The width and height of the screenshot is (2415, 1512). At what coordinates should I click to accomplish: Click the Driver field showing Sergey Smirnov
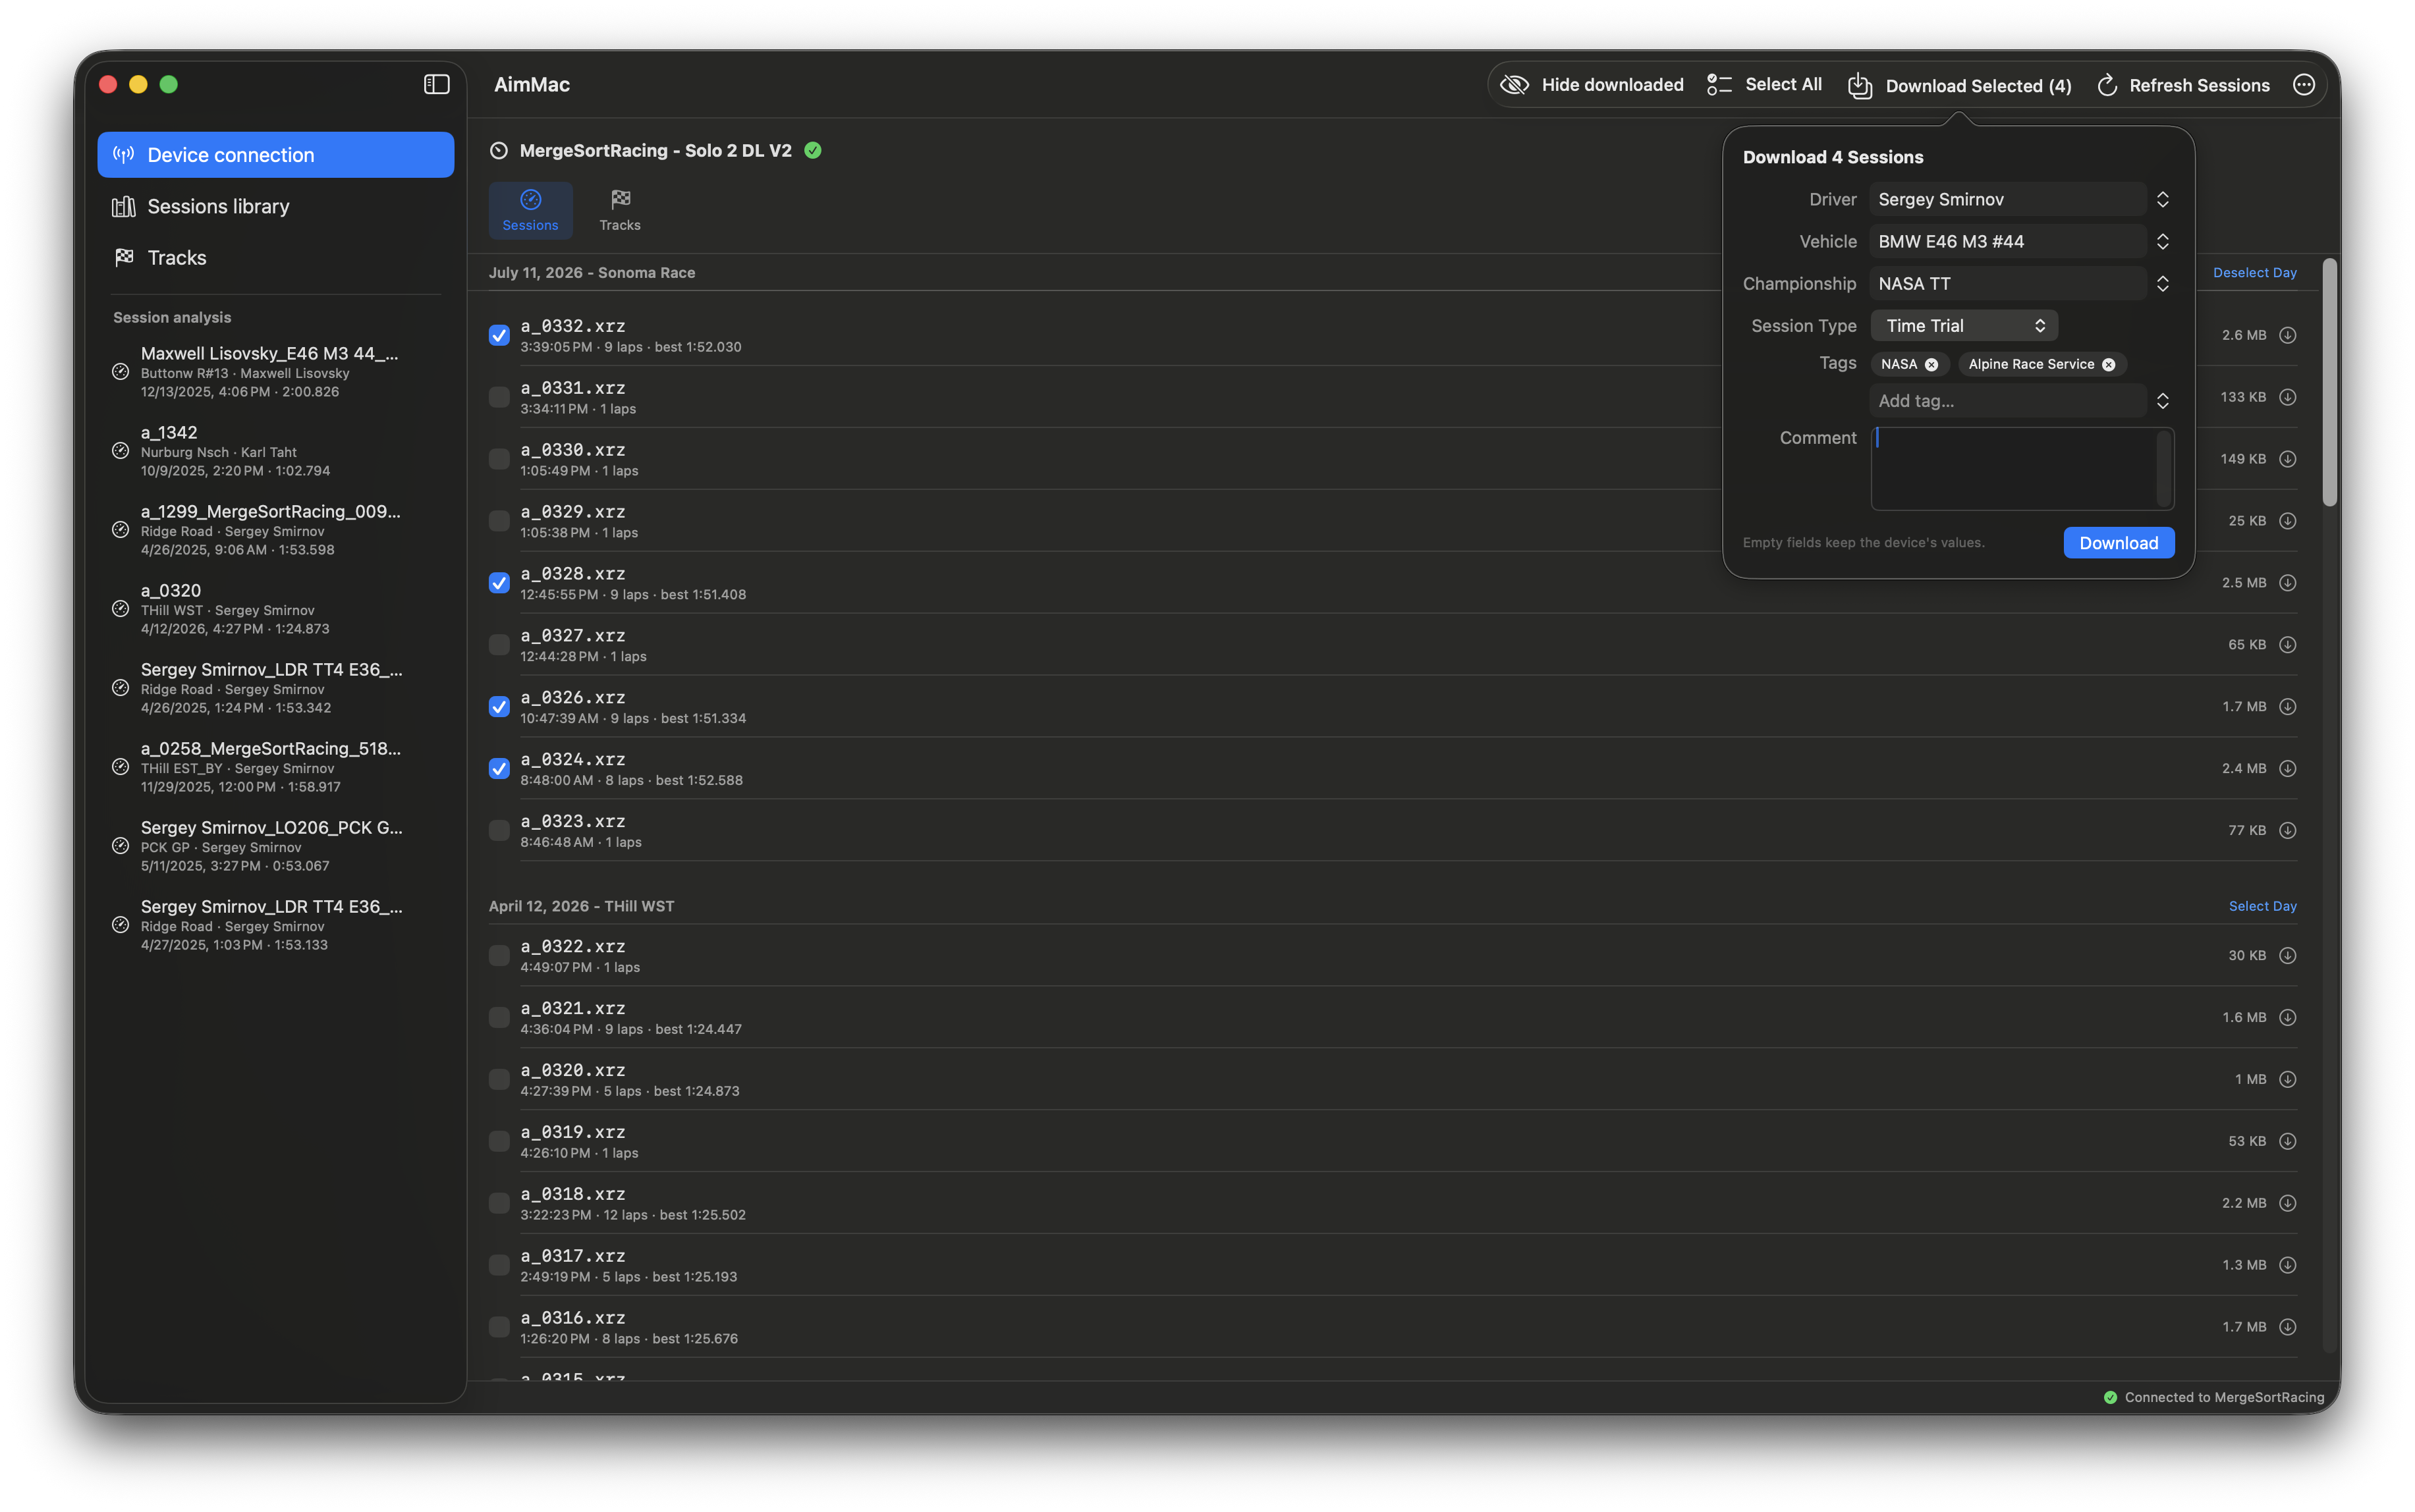tap(2007, 199)
